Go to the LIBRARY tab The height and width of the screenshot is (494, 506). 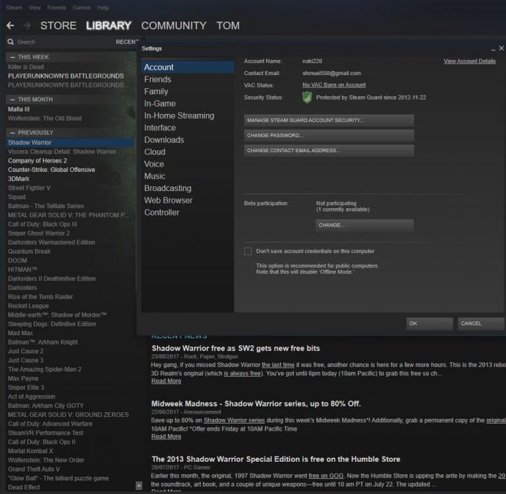point(109,26)
